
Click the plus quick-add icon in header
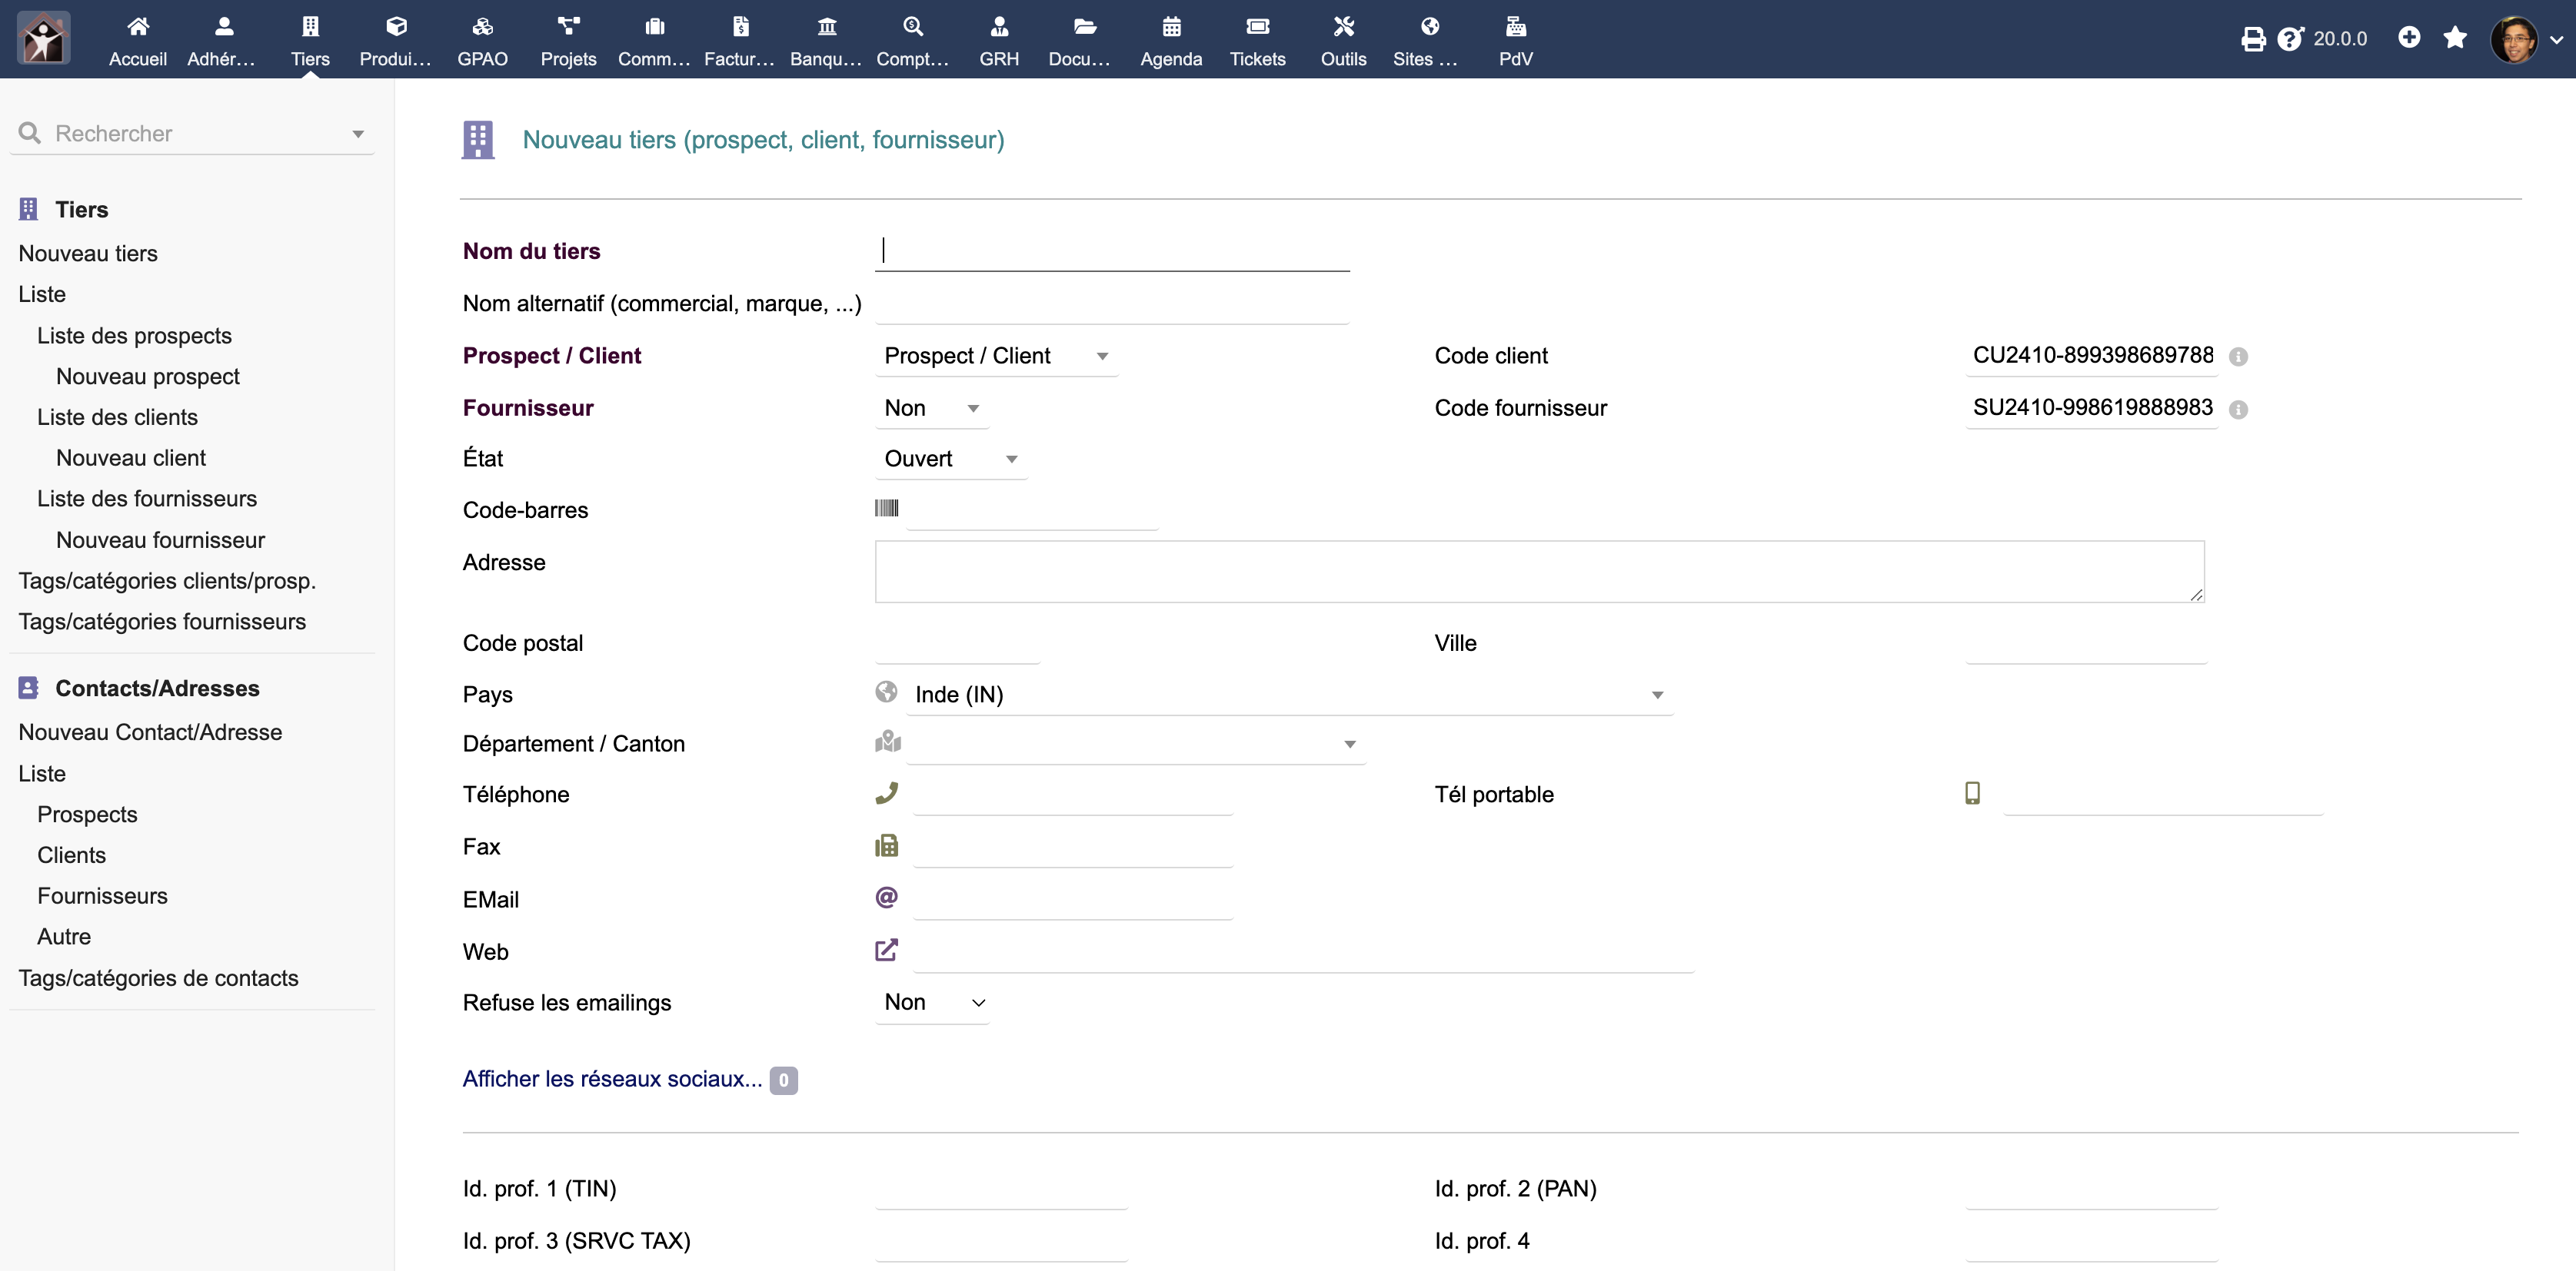[x=2409, y=38]
